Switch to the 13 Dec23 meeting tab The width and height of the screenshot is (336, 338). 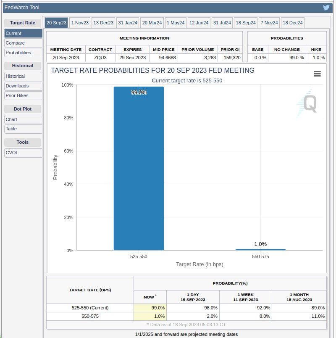point(103,23)
